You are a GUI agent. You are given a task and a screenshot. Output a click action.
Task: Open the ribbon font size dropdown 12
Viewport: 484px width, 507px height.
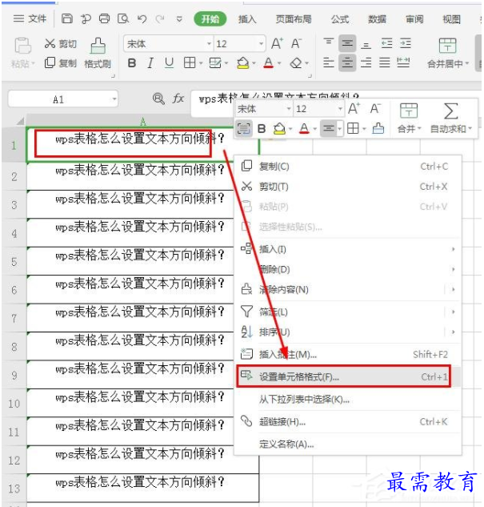pyautogui.click(x=261, y=43)
